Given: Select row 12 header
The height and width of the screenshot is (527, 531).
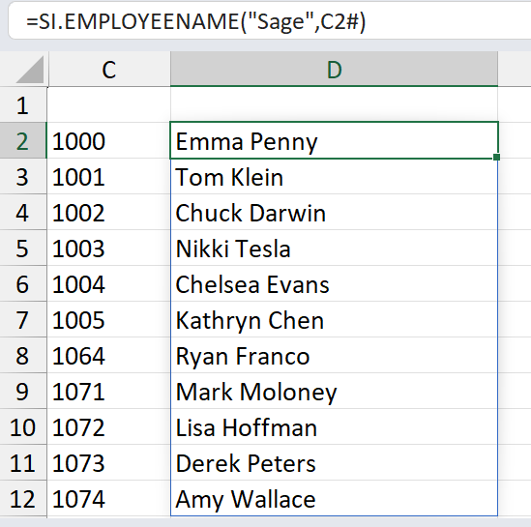Looking at the screenshot, I should 23,499.
